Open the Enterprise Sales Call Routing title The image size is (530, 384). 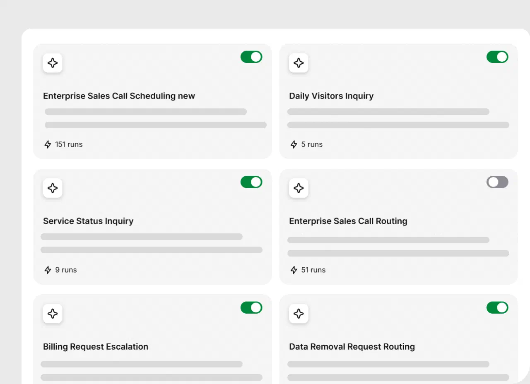(348, 221)
